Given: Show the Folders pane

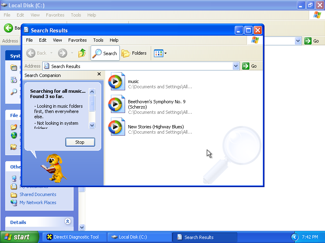Looking at the screenshot, I should click(x=134, y=53).
